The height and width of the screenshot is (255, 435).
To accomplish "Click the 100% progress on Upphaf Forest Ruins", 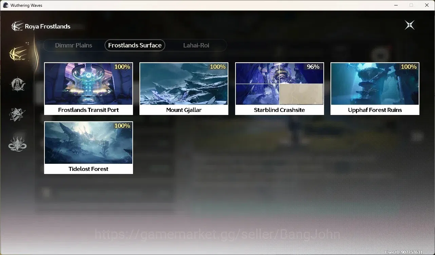I will coord(409,67).
